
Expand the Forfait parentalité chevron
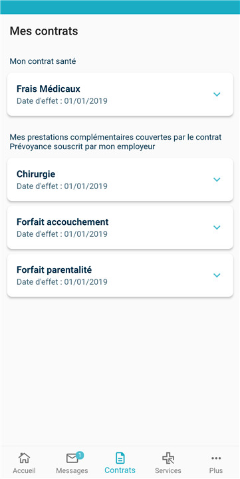(217, 275)
